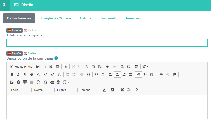The height and width of the screenshot is (119, 211).
Task: Open the text color picker
Action: pos(105,90)
